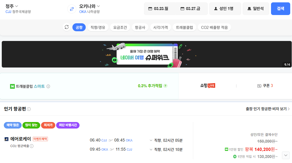Open the 0.3% extra reward help icon
Image resolution: width=292 pixels, height=163 pixels.
pos(166,86)
